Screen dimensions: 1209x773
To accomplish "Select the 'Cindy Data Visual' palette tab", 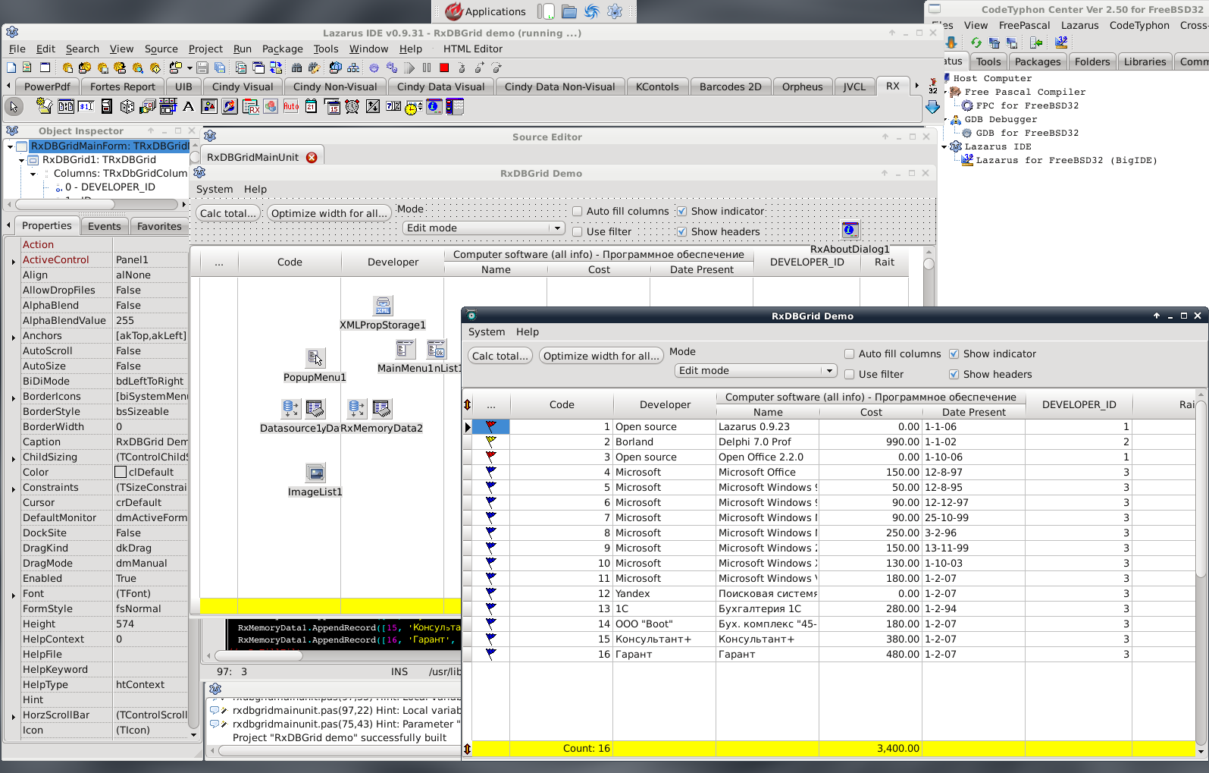I will coord(440,86).
